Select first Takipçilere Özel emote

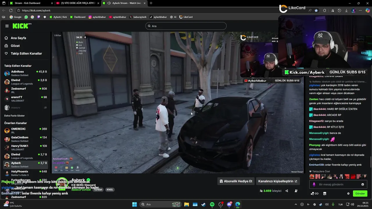[312, 176]
